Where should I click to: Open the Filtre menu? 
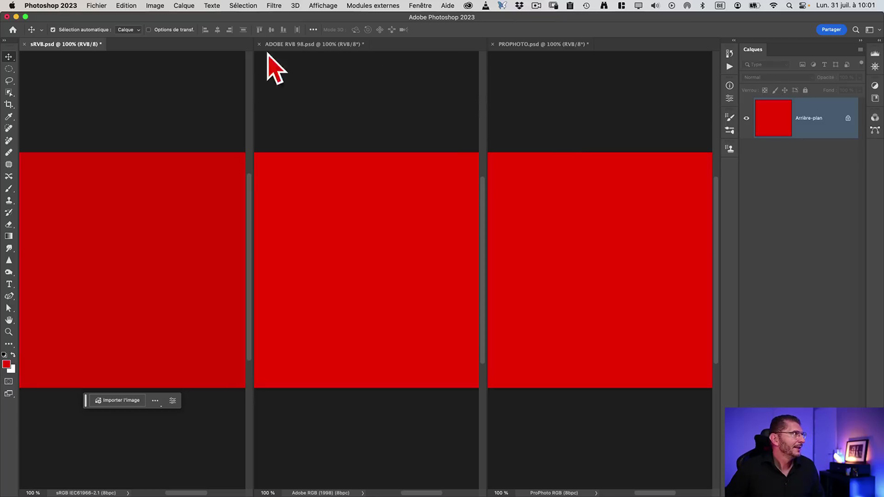click(x=274, y=6)
